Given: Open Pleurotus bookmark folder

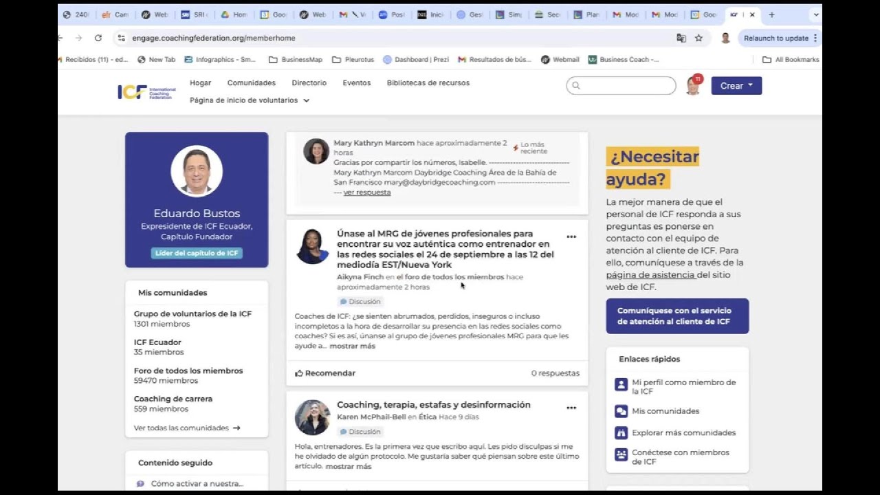Looking at the screenshot, I should coord(353,60).
